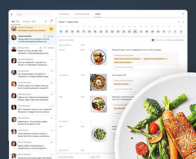Click the bell icon on Марьяна Соловьёва's chat
Image resolution: width=196 pixels, height=159 pixels.
coord(51,29)
